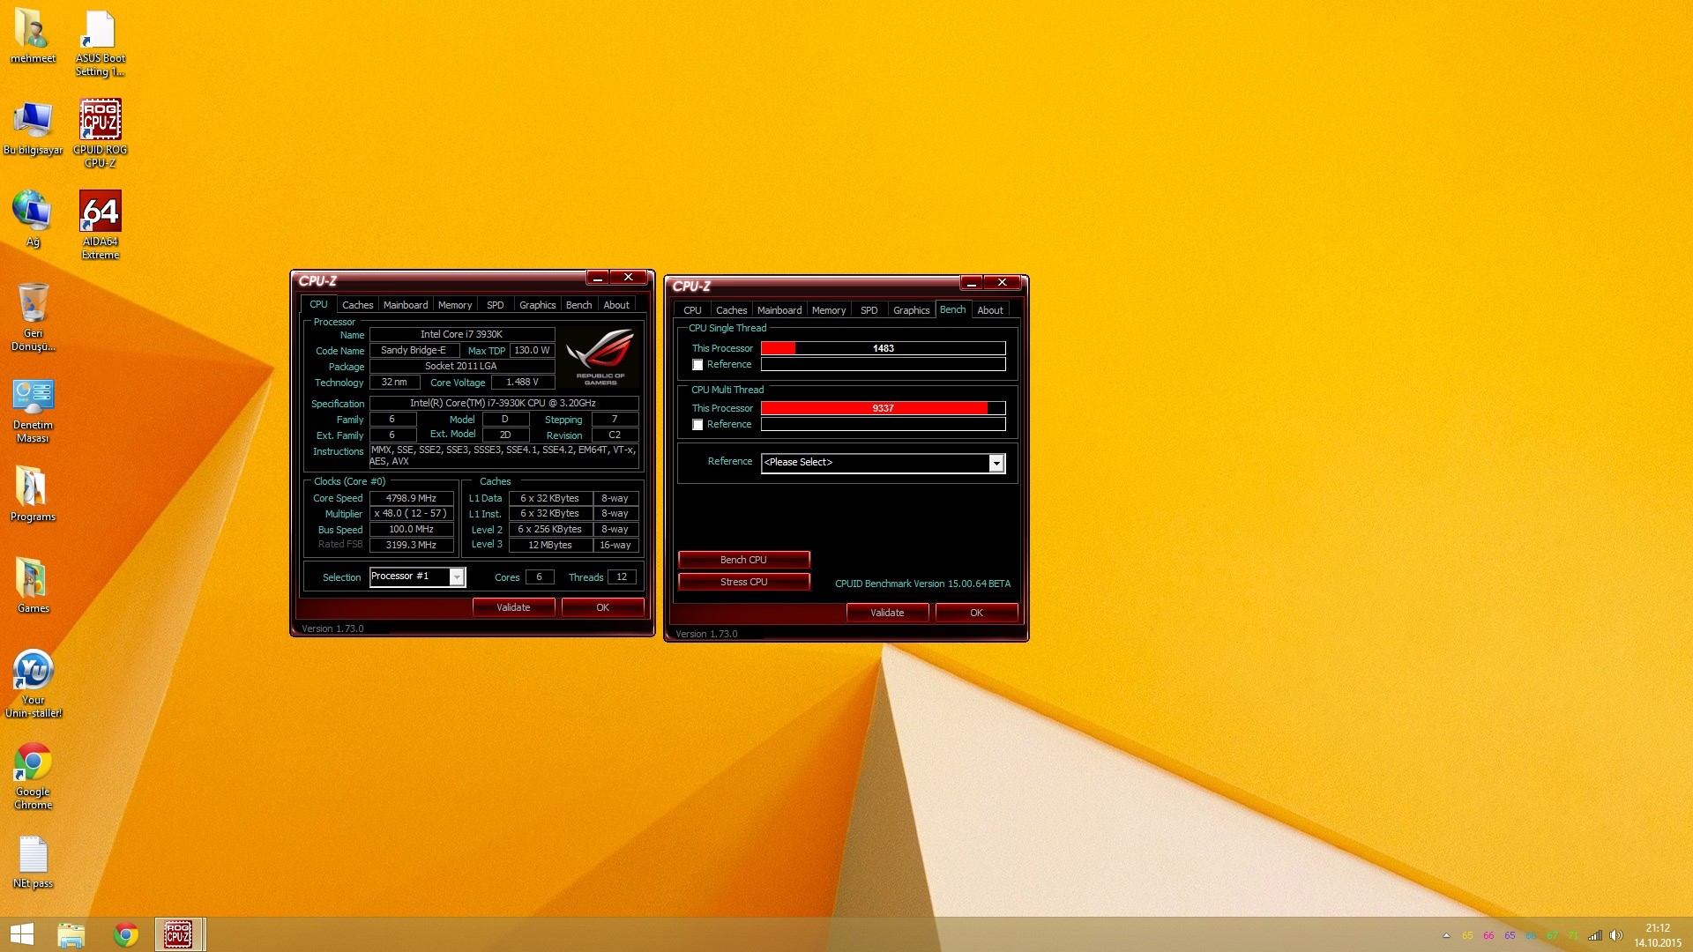Click the Level 3 12 MBytes cache value
Viewport: 1693px width, 952px height.
coord(550,546)
